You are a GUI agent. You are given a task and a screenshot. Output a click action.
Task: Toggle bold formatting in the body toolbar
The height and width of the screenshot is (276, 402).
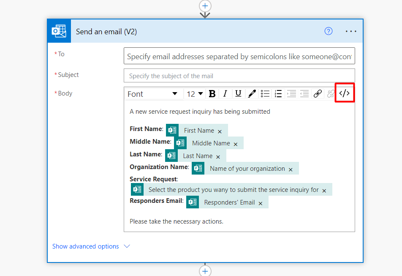coord(212,94)
